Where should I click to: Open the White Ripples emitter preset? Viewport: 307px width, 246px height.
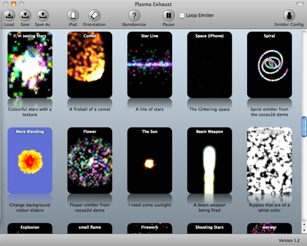pyautogui.click(x=270, y=161)
